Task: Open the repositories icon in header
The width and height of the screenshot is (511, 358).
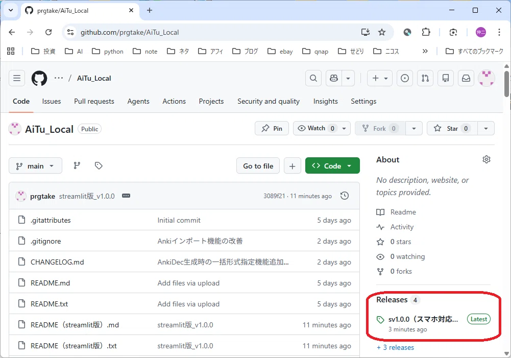Action: 446,78
